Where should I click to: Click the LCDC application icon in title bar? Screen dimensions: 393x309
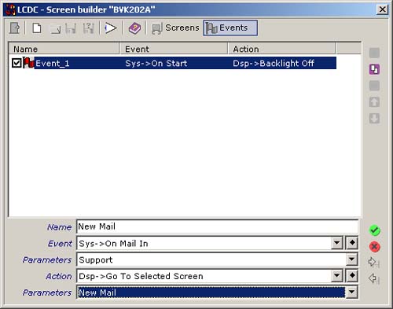10,9
